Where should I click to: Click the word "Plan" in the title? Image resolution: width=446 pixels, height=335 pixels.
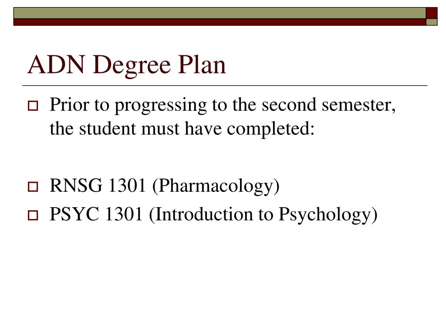202,65
